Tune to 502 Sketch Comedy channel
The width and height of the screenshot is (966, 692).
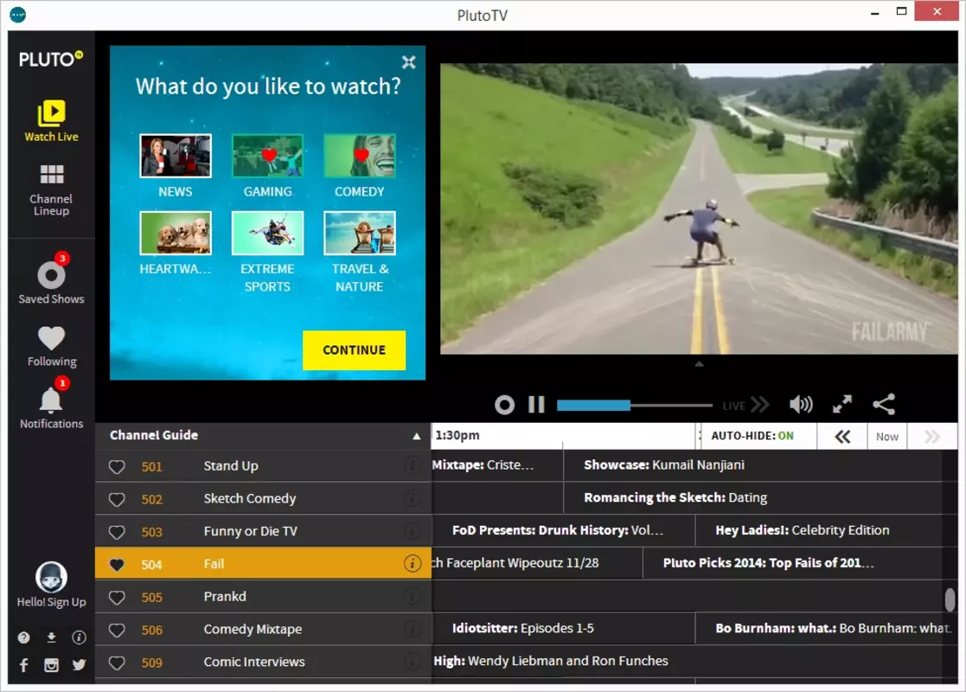pos(263,498)
